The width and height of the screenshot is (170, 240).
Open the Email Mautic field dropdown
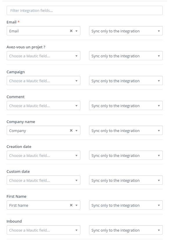(44, 31)
